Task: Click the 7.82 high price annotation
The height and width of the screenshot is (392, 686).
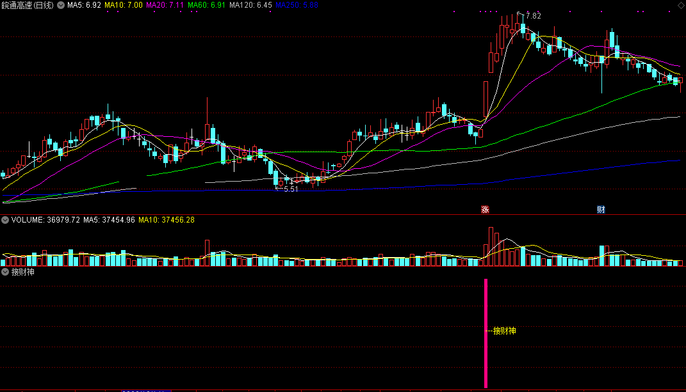Action: [534, 16]
